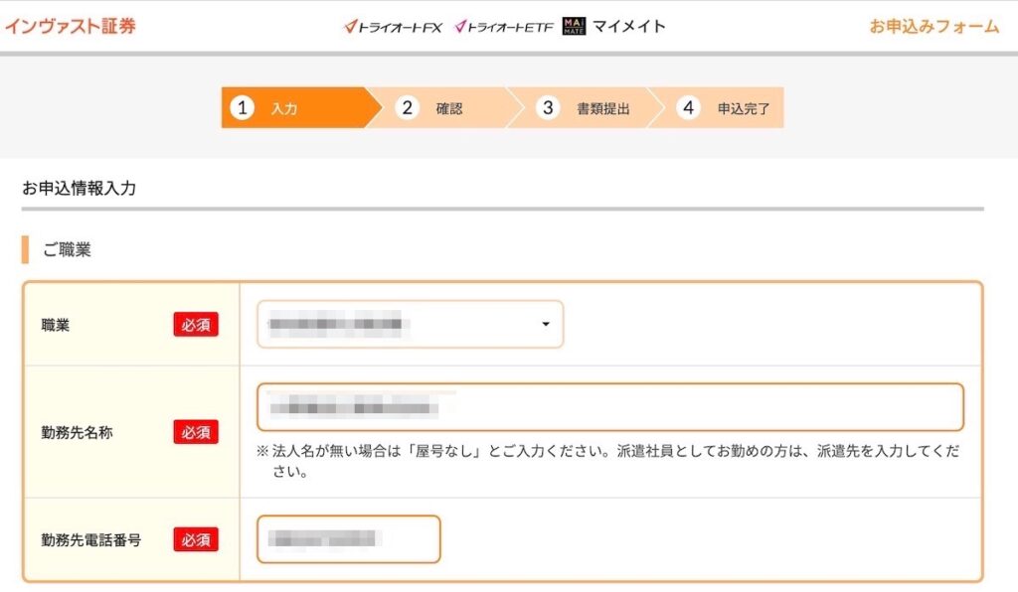
Task: Open the 職業 occupation dropdown
Action: pos(411,324)
